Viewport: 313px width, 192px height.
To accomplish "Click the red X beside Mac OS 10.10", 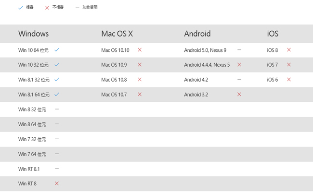I will point(140,49).
